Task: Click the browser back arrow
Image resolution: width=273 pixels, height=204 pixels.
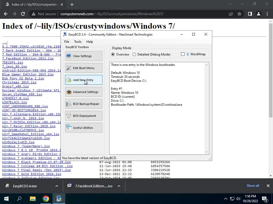Action: tap(6, 14)
